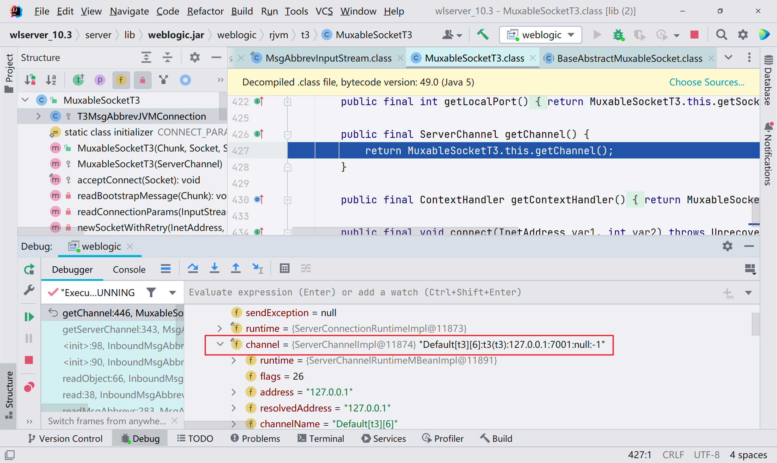Mute breakpoints in the debugger sidebar
Image resolution: width=777 pixels, height=463 pixels.
pyautogui.click(x=29, y=387)
